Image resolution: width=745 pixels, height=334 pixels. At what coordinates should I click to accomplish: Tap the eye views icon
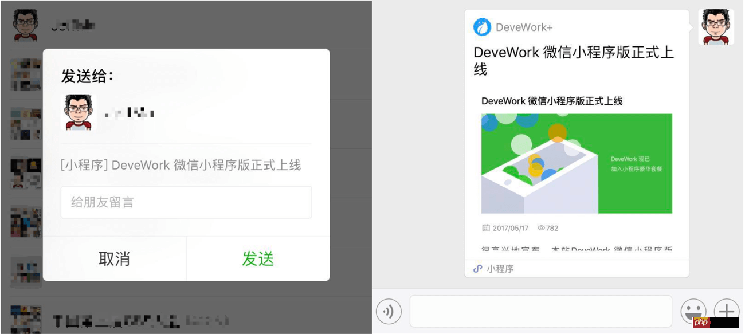[540, 228]
